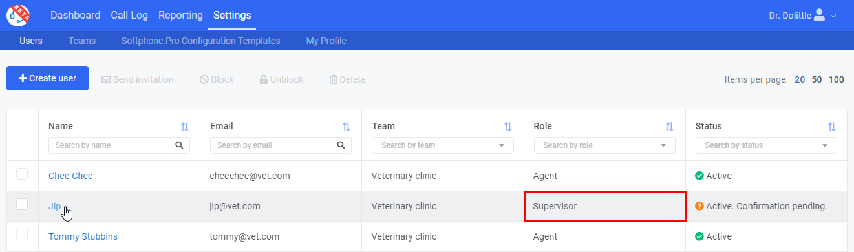This screenshot has height=252, width=854.
Task: Sort the Role column using the arrows icon
Action: (x=669, y=127)
